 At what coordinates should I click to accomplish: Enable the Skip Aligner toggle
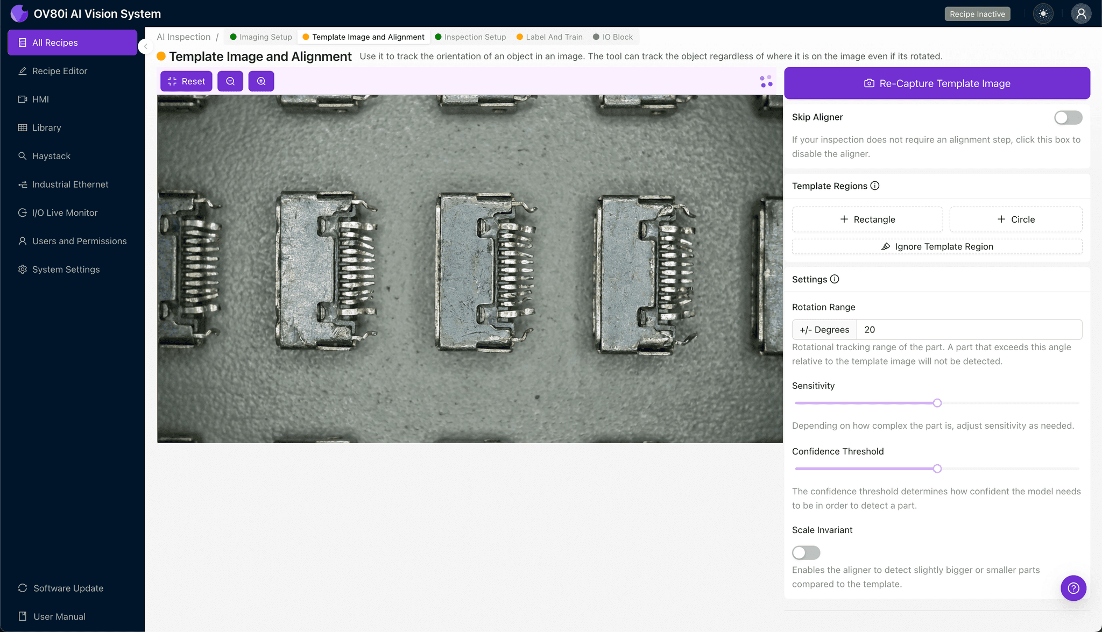click(x=1068, y=117)
